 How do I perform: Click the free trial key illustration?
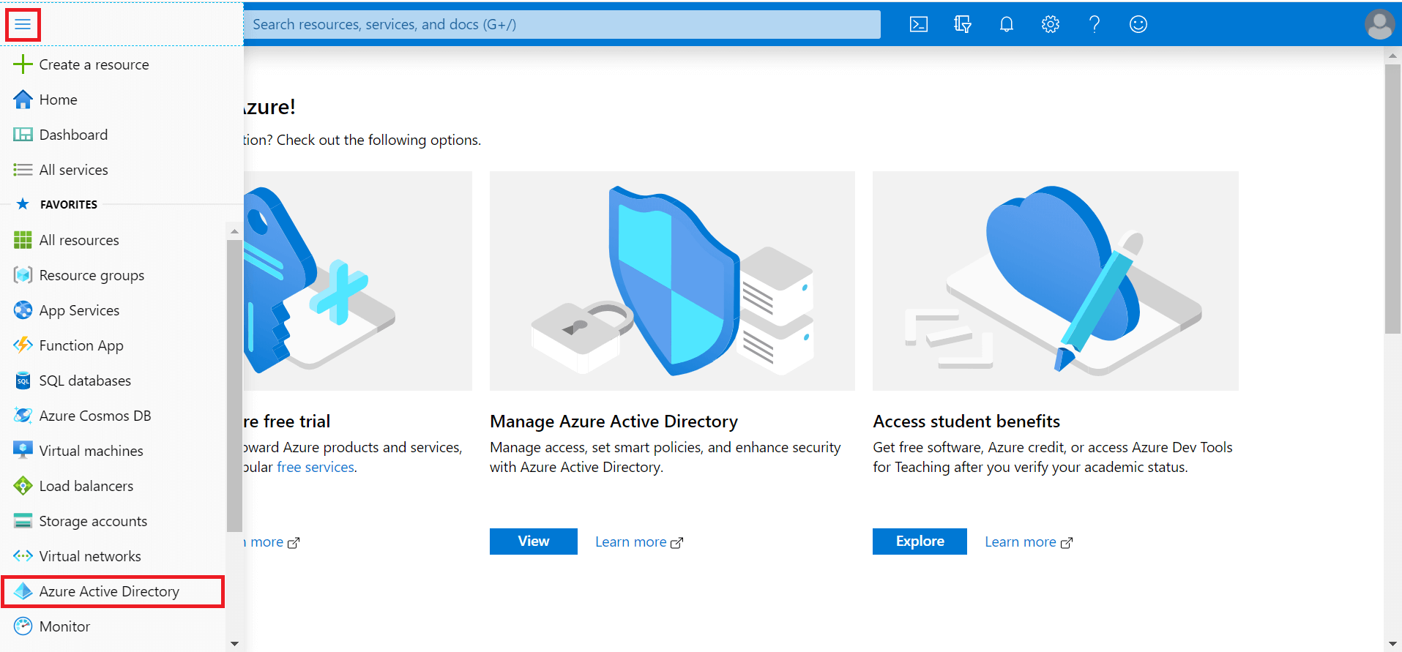(x=358, y=281)
